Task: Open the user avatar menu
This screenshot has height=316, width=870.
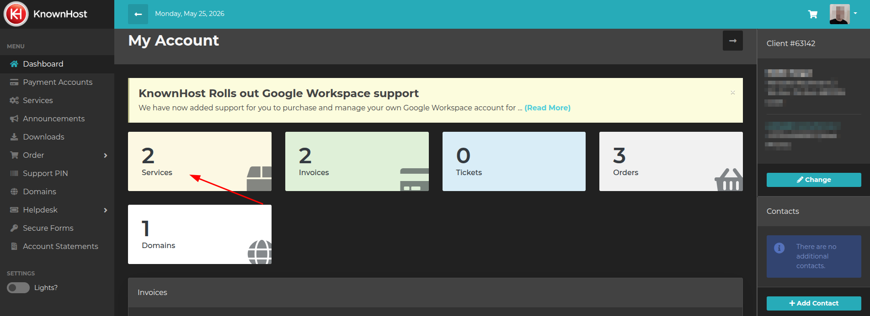Action: tap(839, 14)
